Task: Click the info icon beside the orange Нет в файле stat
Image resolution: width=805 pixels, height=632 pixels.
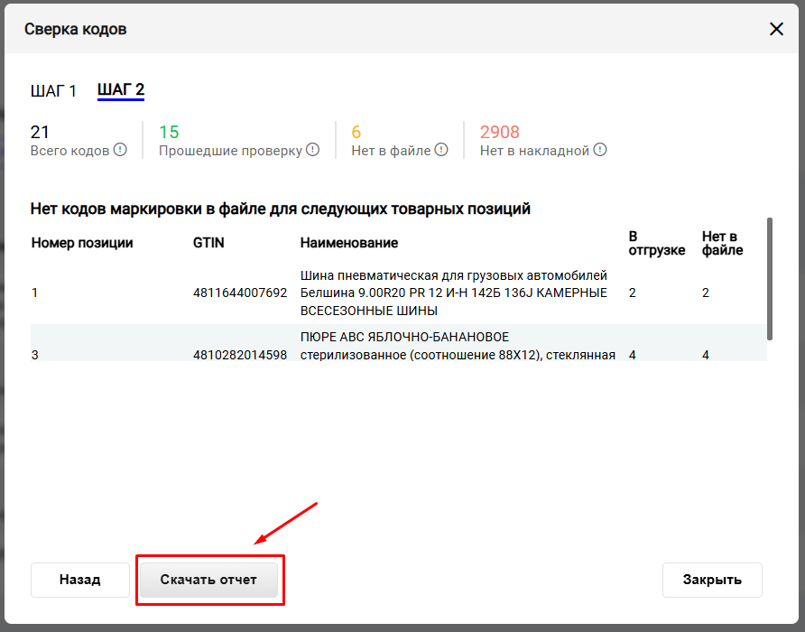Action: (441, 151)
